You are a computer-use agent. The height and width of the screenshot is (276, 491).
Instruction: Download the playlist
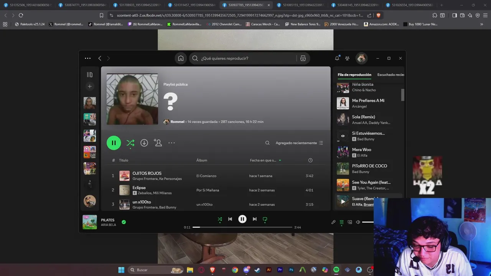pyautogui.click(x=144, y=143)
